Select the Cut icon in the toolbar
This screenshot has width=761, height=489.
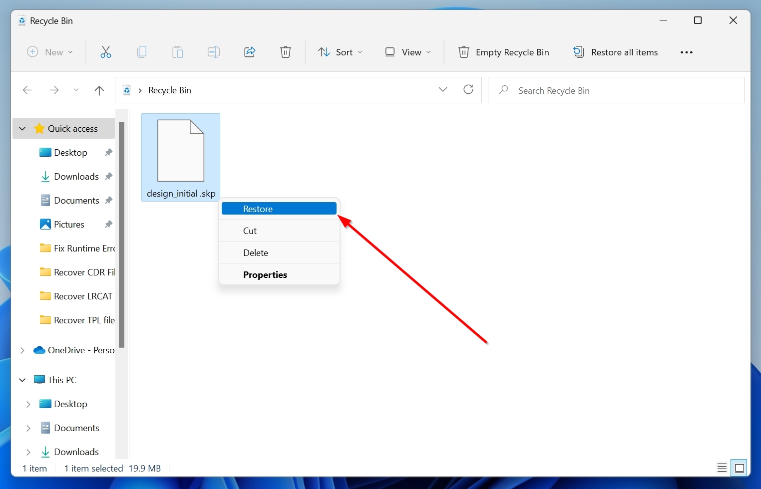coord(105,52)
